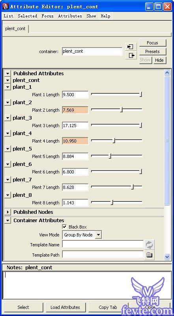This screenshot has height=316, width=174.
Task: Click the scrollbar up arrow in attribute list
Action: (167, 73)
